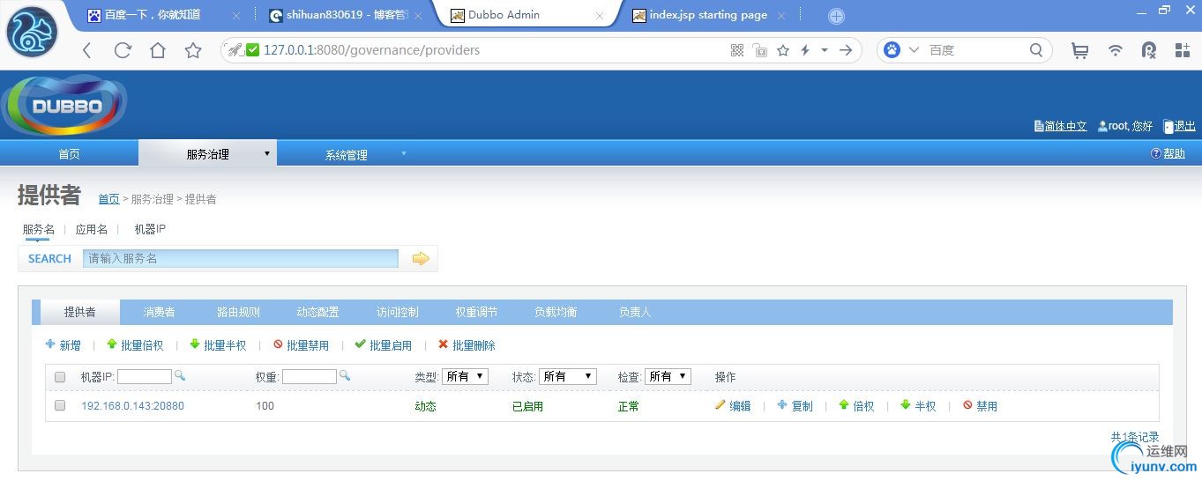Viewport: 1202px width, 481px height.
Task: Switch to the 负载均衡 tab
Action: 556,312
